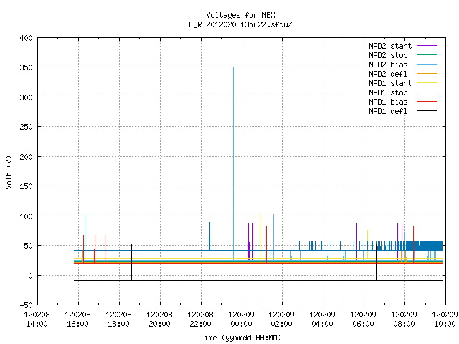Screen dimensions: 459x344
Task: Click the 400 tick label on y-axis
Action: pos(26,38)
